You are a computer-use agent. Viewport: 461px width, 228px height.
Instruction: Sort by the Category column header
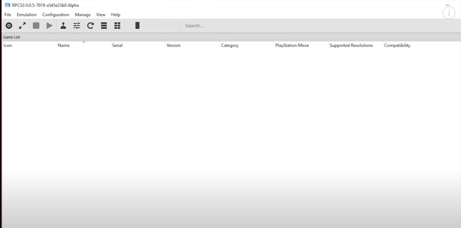(x=247, y=45)
